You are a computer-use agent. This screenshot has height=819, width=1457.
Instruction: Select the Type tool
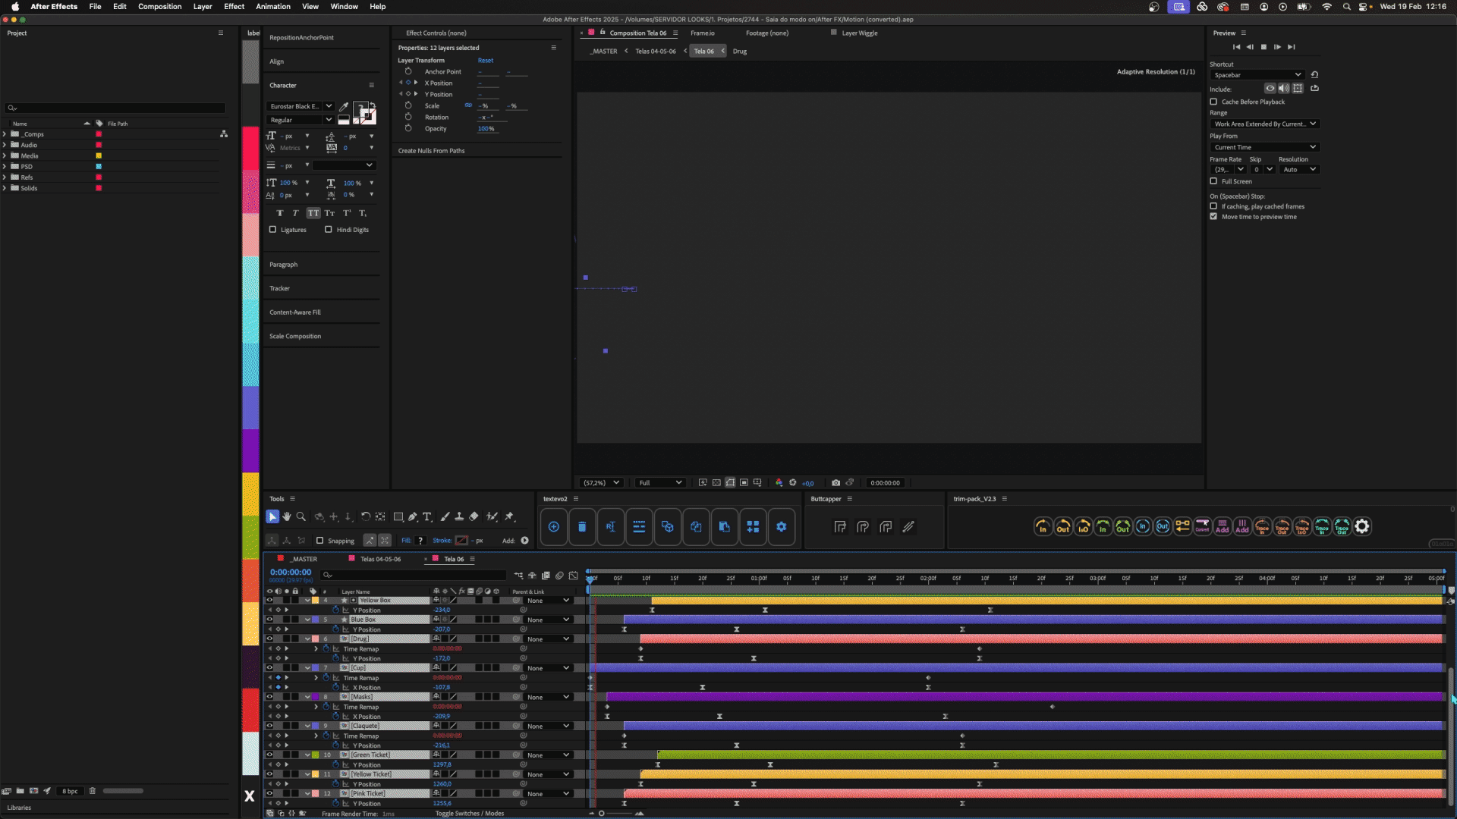click(427, 516)
